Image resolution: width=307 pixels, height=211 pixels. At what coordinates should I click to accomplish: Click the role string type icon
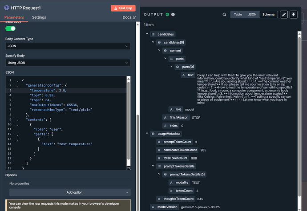point(171,110)
